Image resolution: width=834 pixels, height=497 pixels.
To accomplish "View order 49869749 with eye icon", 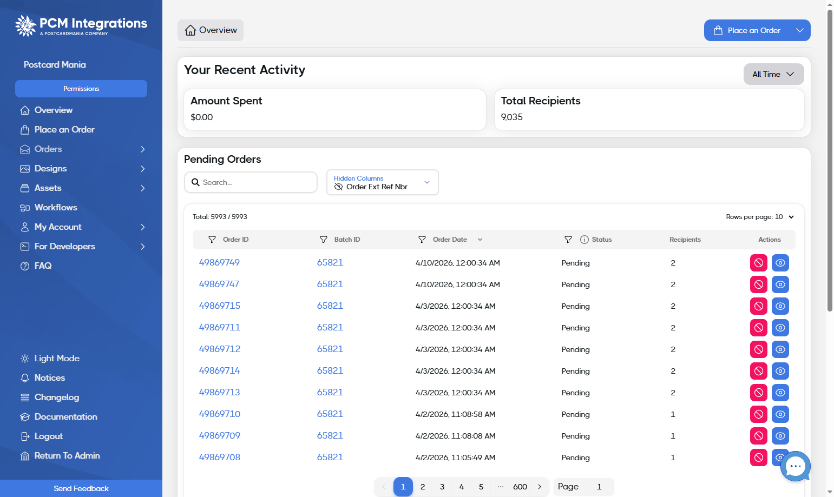I will click(780, 263).
